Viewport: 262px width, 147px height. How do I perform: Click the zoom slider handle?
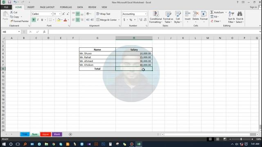point(241,139)
